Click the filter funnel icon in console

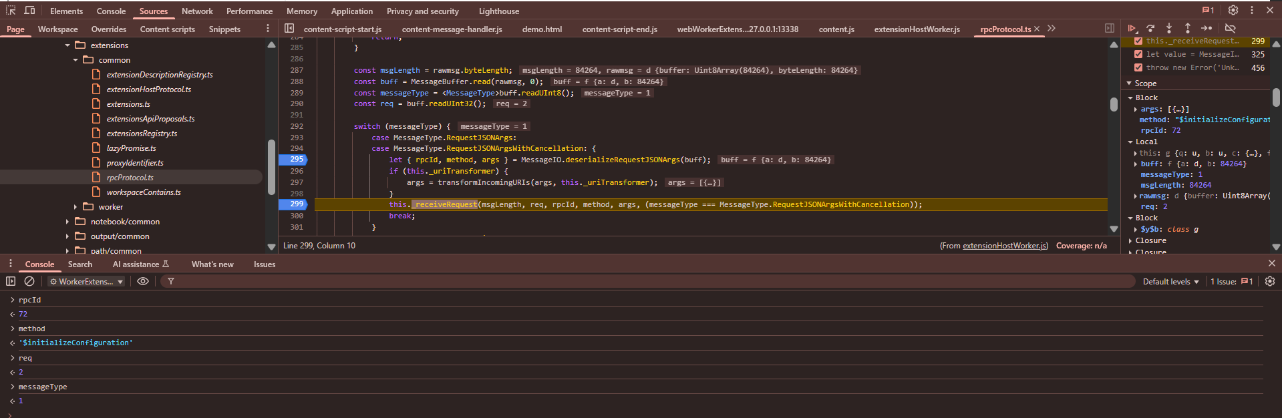click(x=171, y=281)
